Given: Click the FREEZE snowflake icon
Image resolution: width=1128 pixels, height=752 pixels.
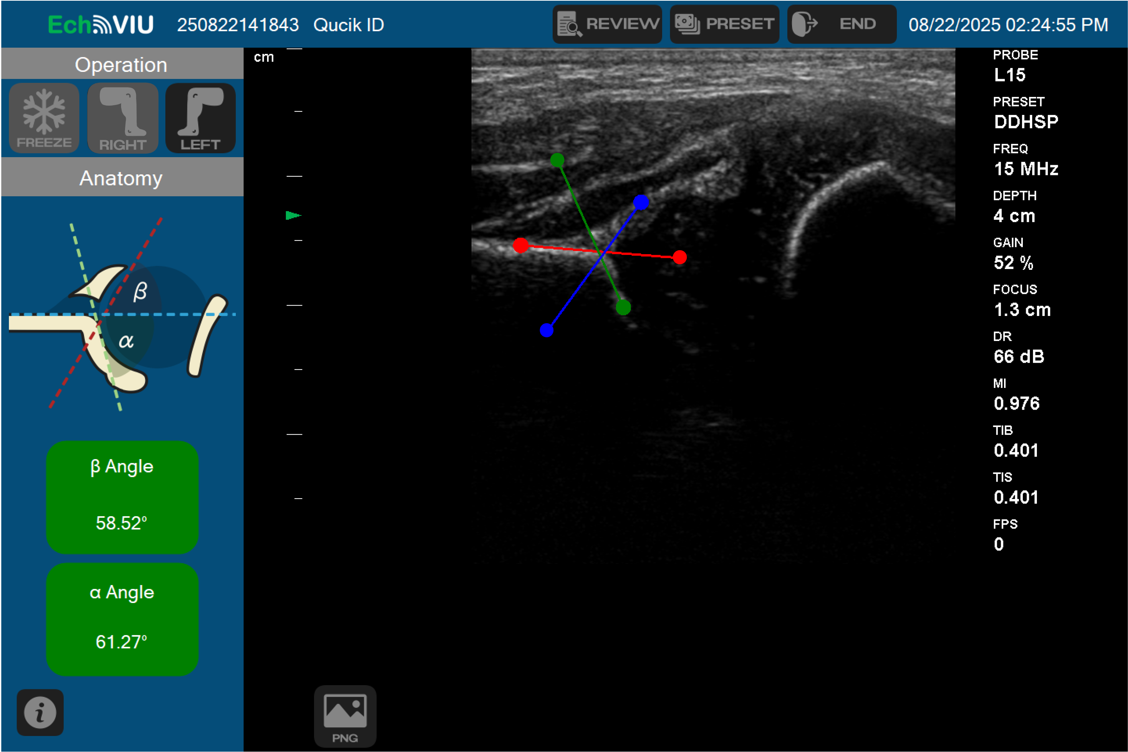Looking at the screenshot, I should [44, 118].
